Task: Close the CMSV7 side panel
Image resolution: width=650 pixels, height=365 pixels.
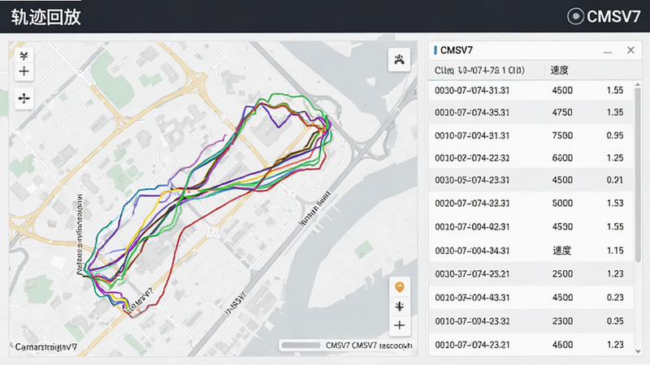Action: point(630,50)
